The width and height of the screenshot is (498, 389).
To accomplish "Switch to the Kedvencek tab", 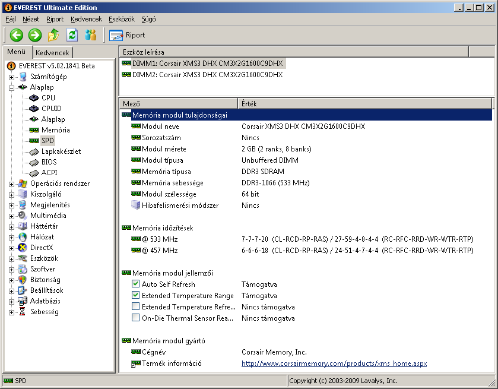I will click(x=52, y=53).
